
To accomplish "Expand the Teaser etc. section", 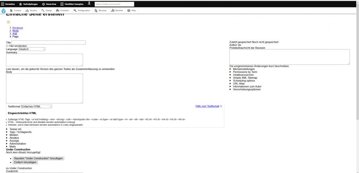I will 16,129.
